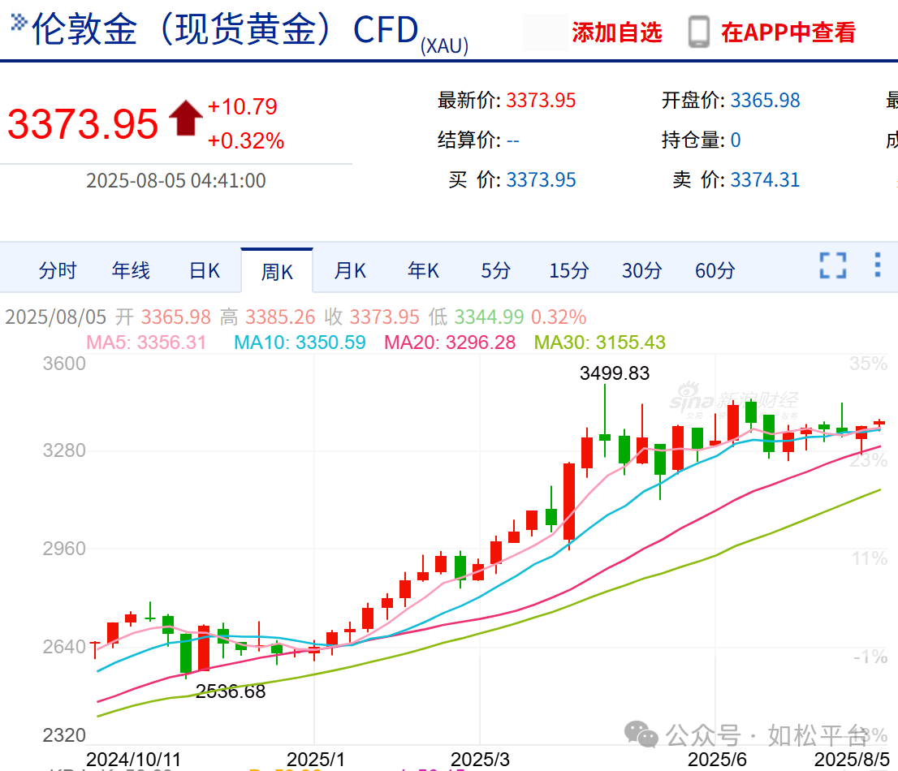Click the 2536.68 low label on chart
The width and height of the screenshot is (898, 771).
tap(231, 691)
